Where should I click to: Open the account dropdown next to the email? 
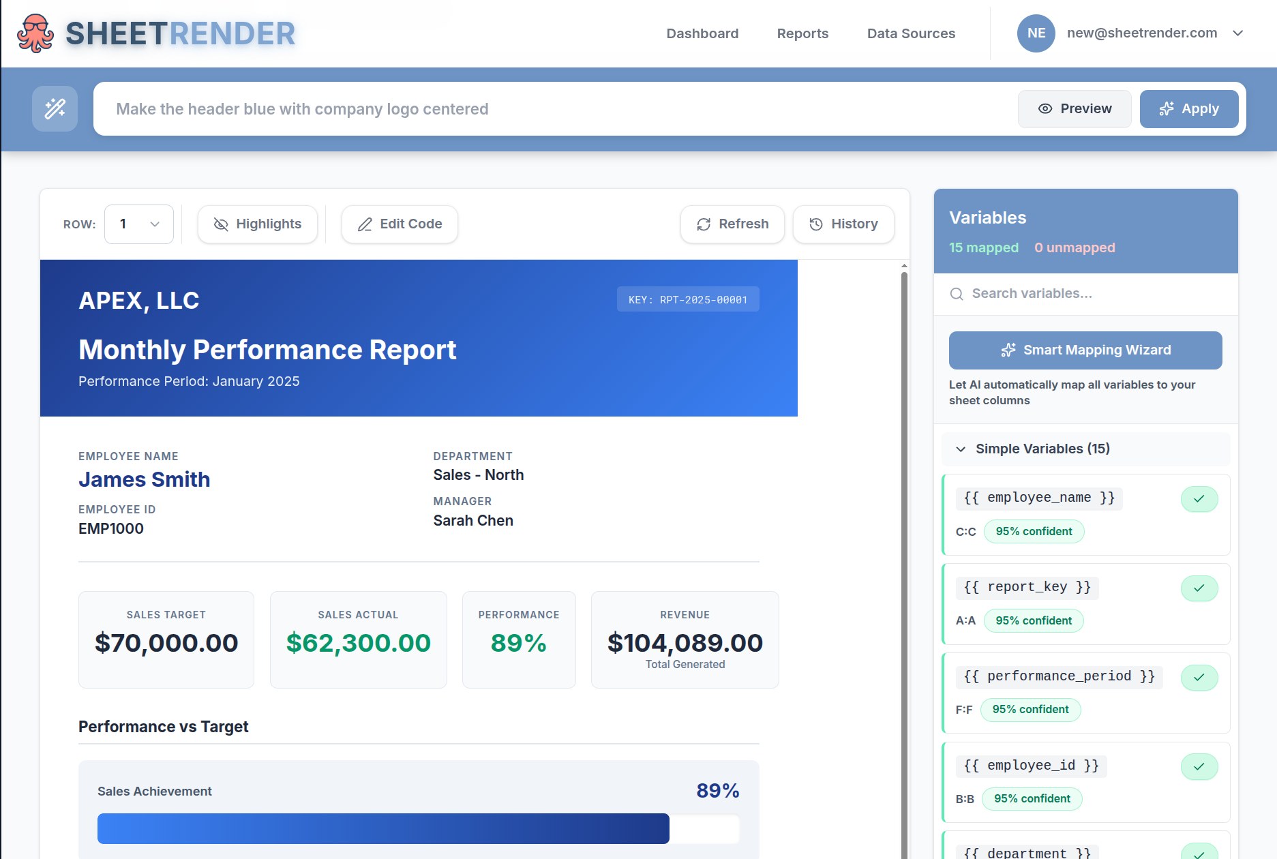click(x=1239, y=33)
